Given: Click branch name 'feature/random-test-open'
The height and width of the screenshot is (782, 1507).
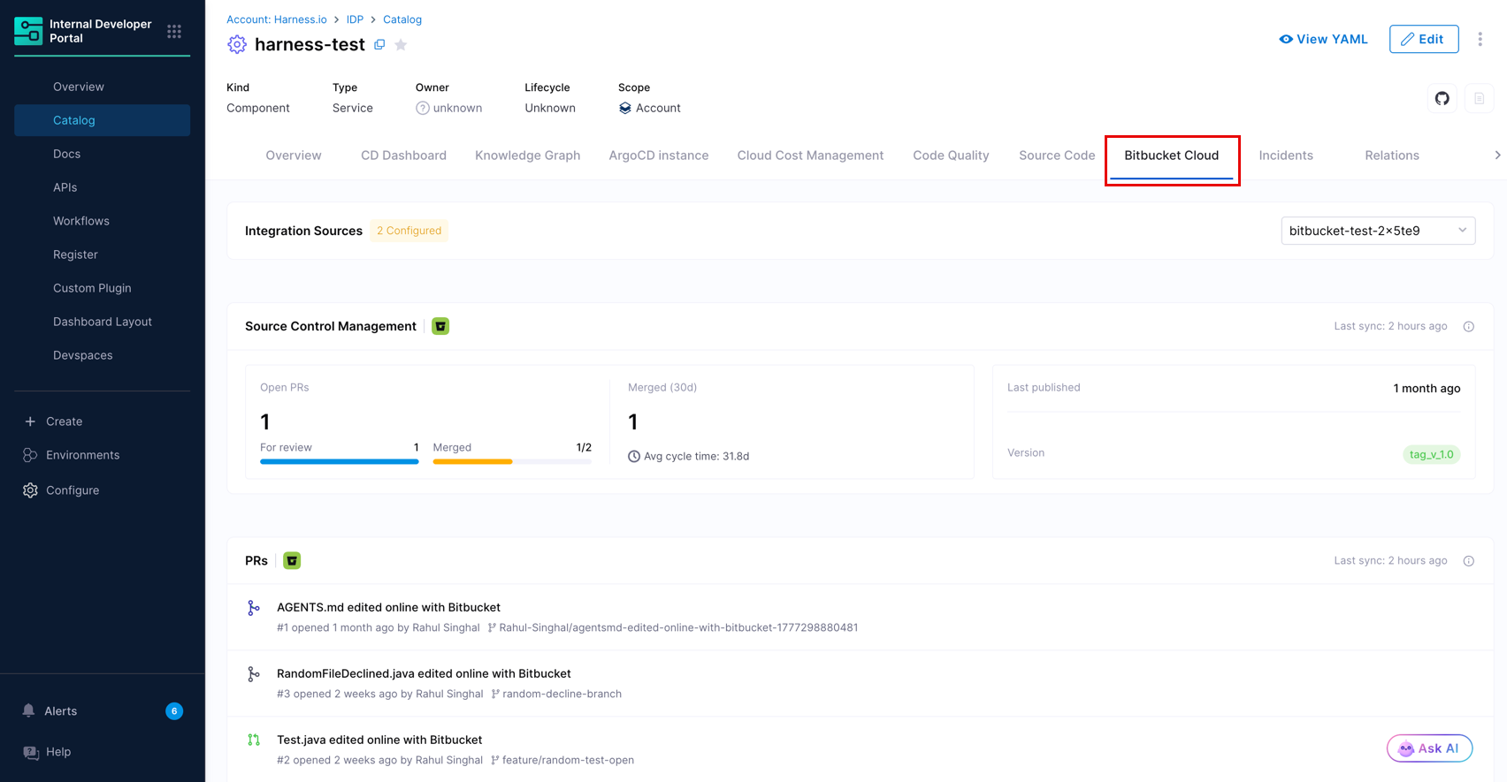Looking at the screenshot, I should 568,760.
